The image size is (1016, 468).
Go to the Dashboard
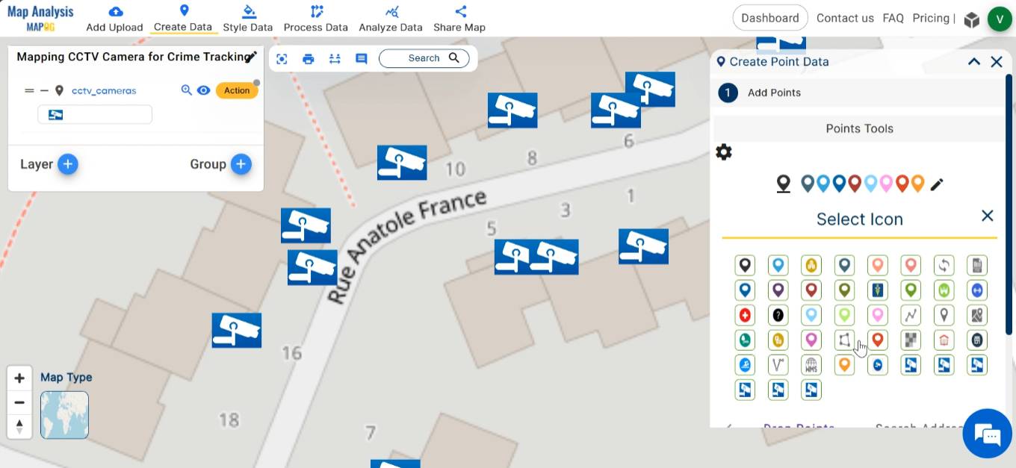coord(770,18)
